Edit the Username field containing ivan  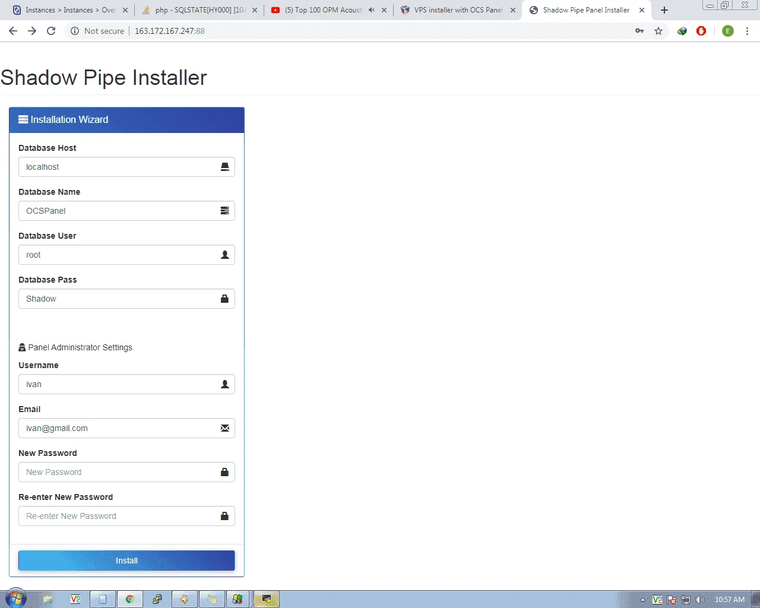click(126, 384)
